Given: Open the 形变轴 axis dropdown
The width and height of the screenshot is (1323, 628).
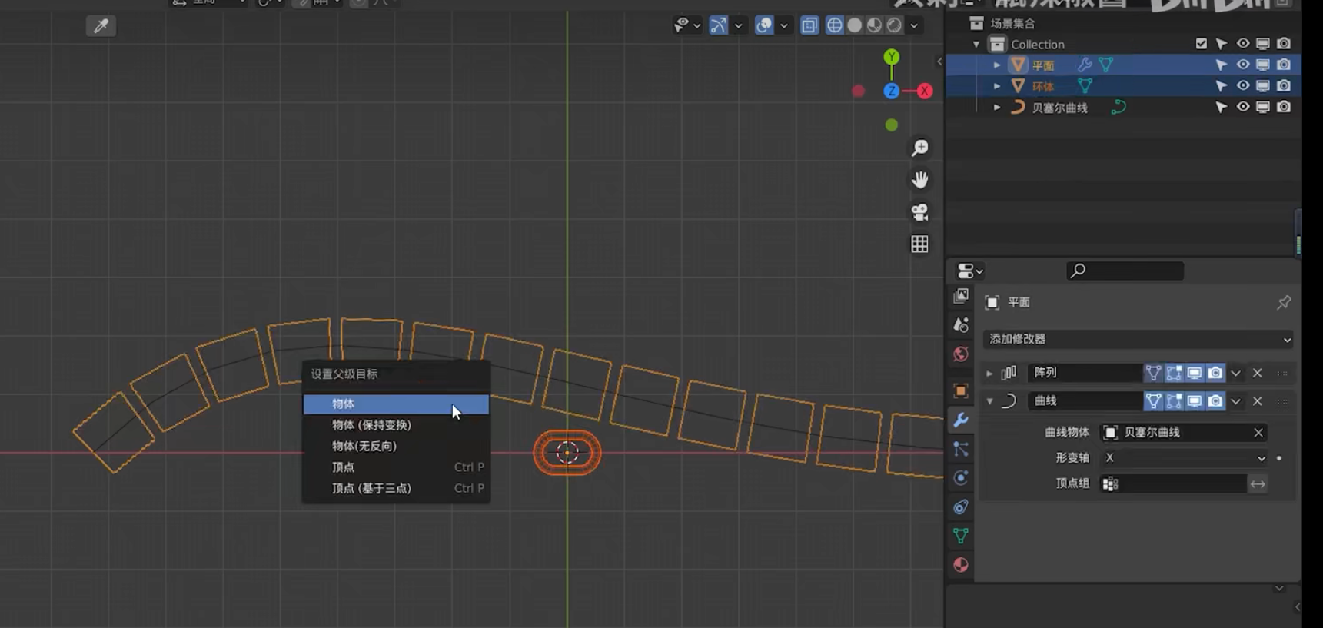Looking at the screenshot, I should (x=1184, y=458).
